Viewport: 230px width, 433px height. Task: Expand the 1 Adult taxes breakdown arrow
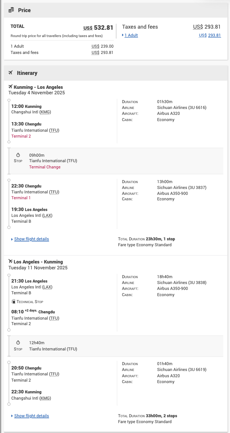[123, 35]
